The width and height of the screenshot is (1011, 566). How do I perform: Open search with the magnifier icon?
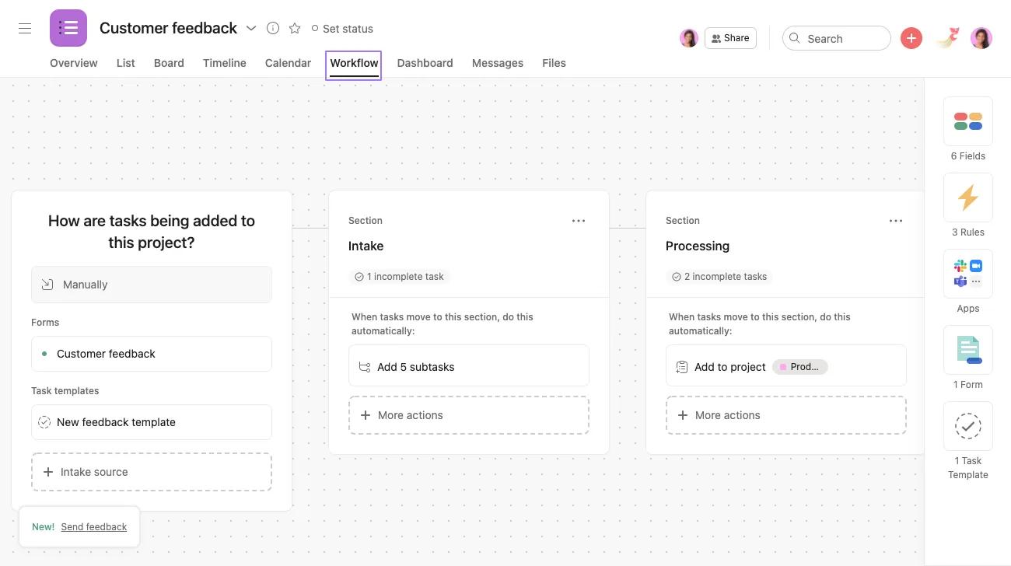point(795,37)
